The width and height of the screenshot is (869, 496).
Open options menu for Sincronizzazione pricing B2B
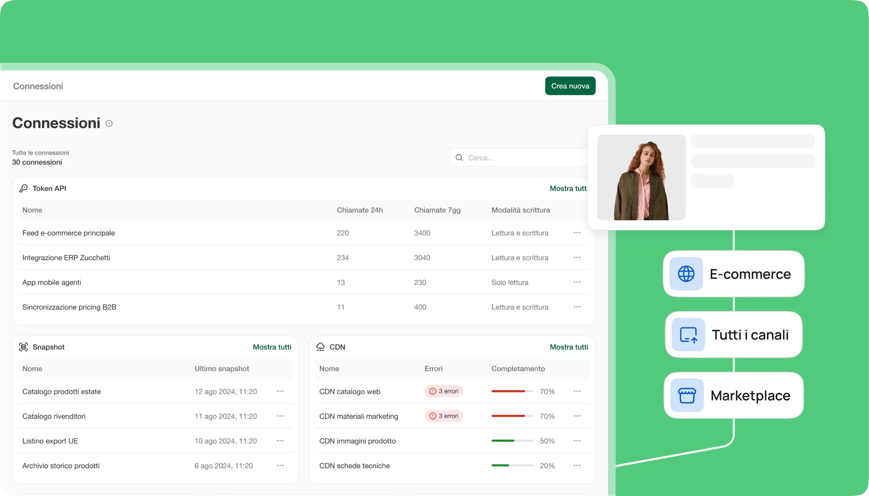[577, 307]
